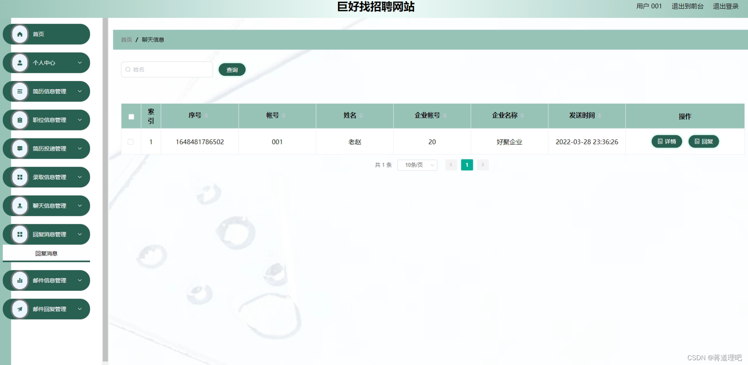The height and width of the screenshot is (365, 748).
Task: Click the home icon beside 首页
Action: [20, 34]
